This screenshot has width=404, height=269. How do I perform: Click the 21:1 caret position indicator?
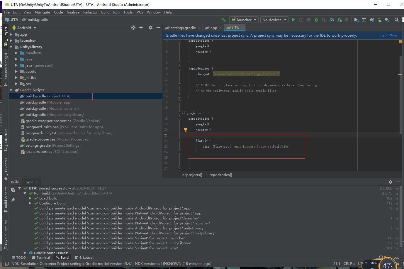(337, 264)
